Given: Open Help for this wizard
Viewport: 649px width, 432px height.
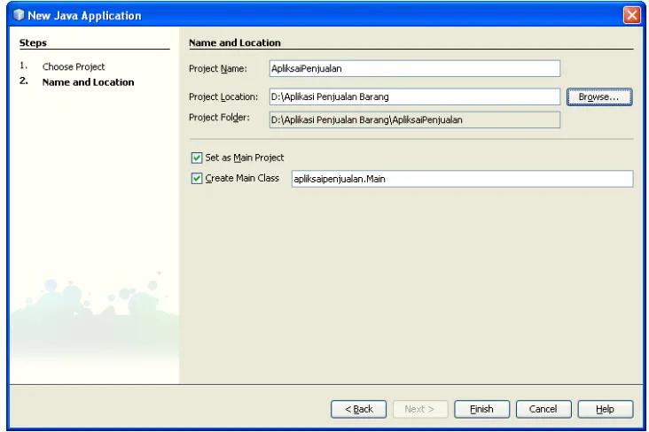Looking at the screenshot, I should click(606, 409).
